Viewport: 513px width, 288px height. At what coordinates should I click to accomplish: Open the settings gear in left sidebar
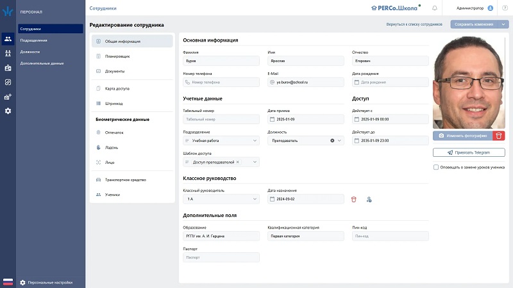[x=8, y=111]
